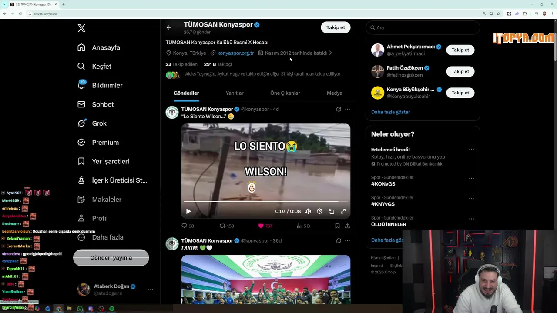Click the Makaleler articles icon

(x=81, y=199)
